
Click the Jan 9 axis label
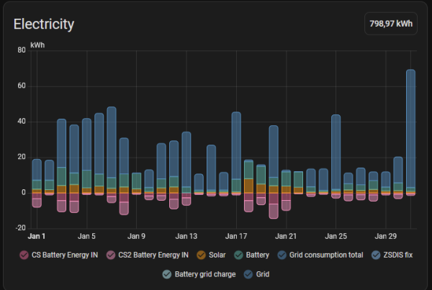[x=136, y=236]
